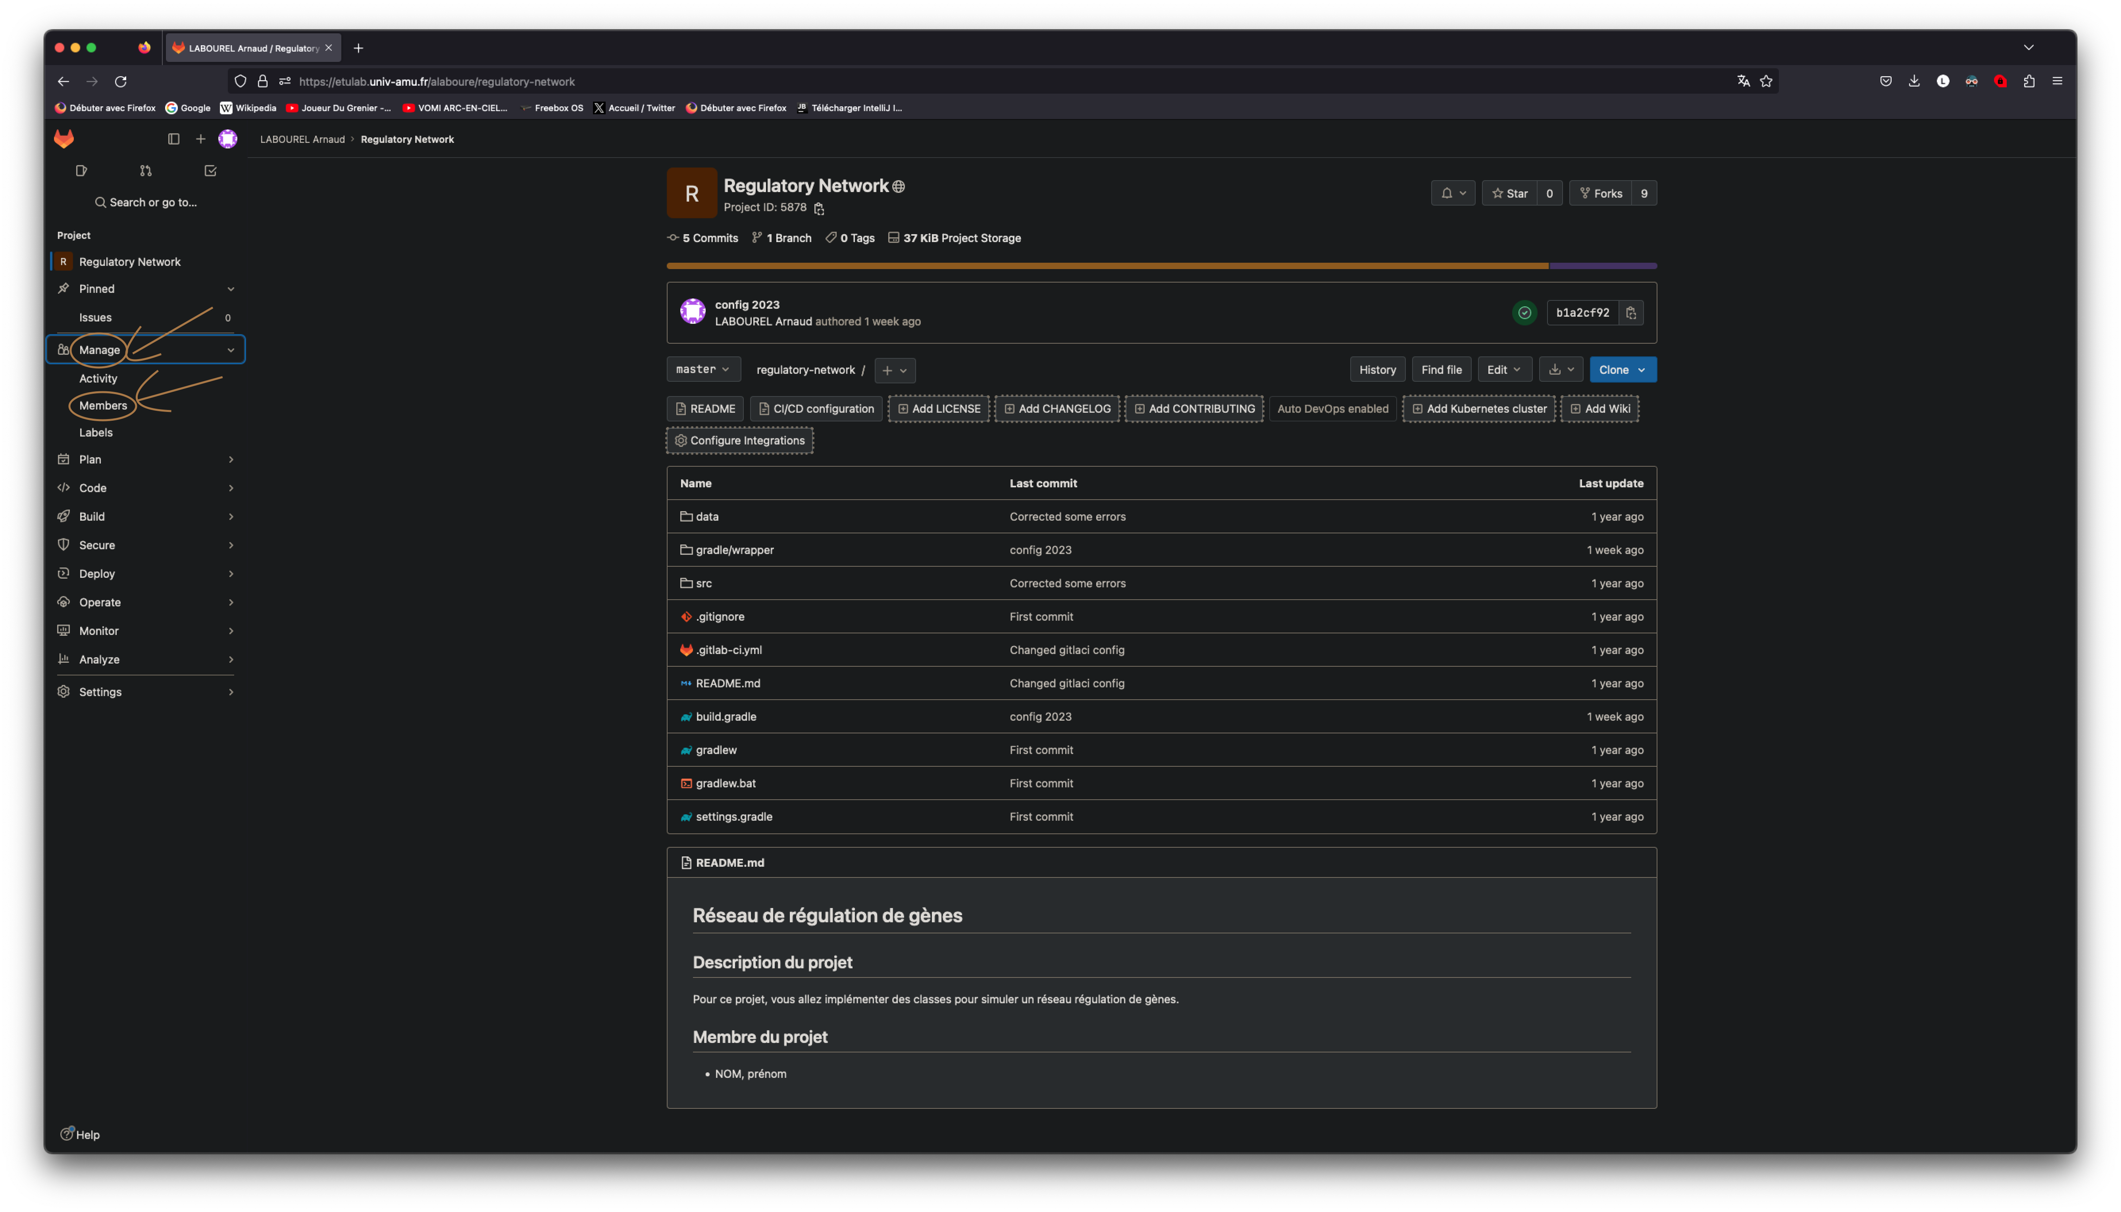Expand the Operate sidebar section

click(x=146, y=602)
